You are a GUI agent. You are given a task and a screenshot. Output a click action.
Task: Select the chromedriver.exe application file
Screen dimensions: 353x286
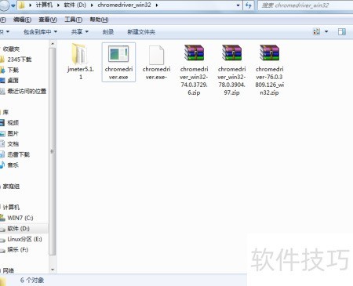click(118, 62)
